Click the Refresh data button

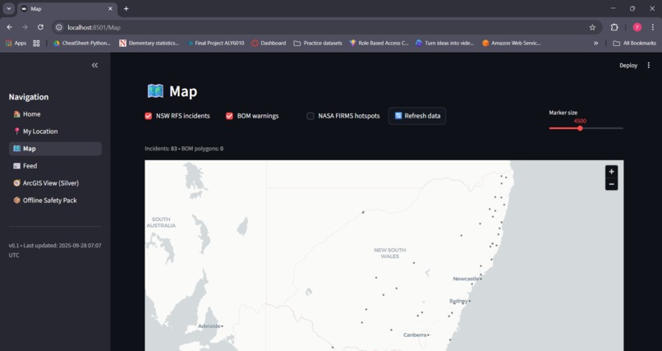417,116
